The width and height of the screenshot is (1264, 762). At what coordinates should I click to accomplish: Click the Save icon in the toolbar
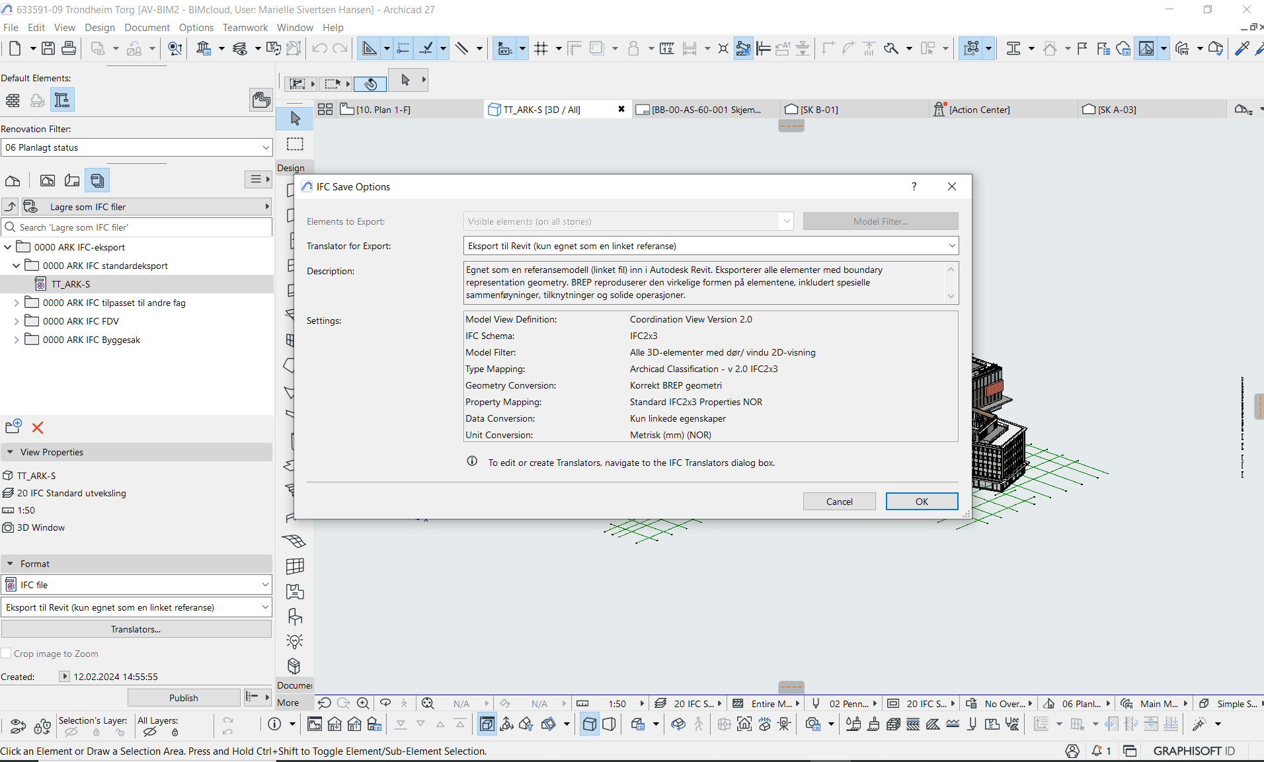click(48, 48)
